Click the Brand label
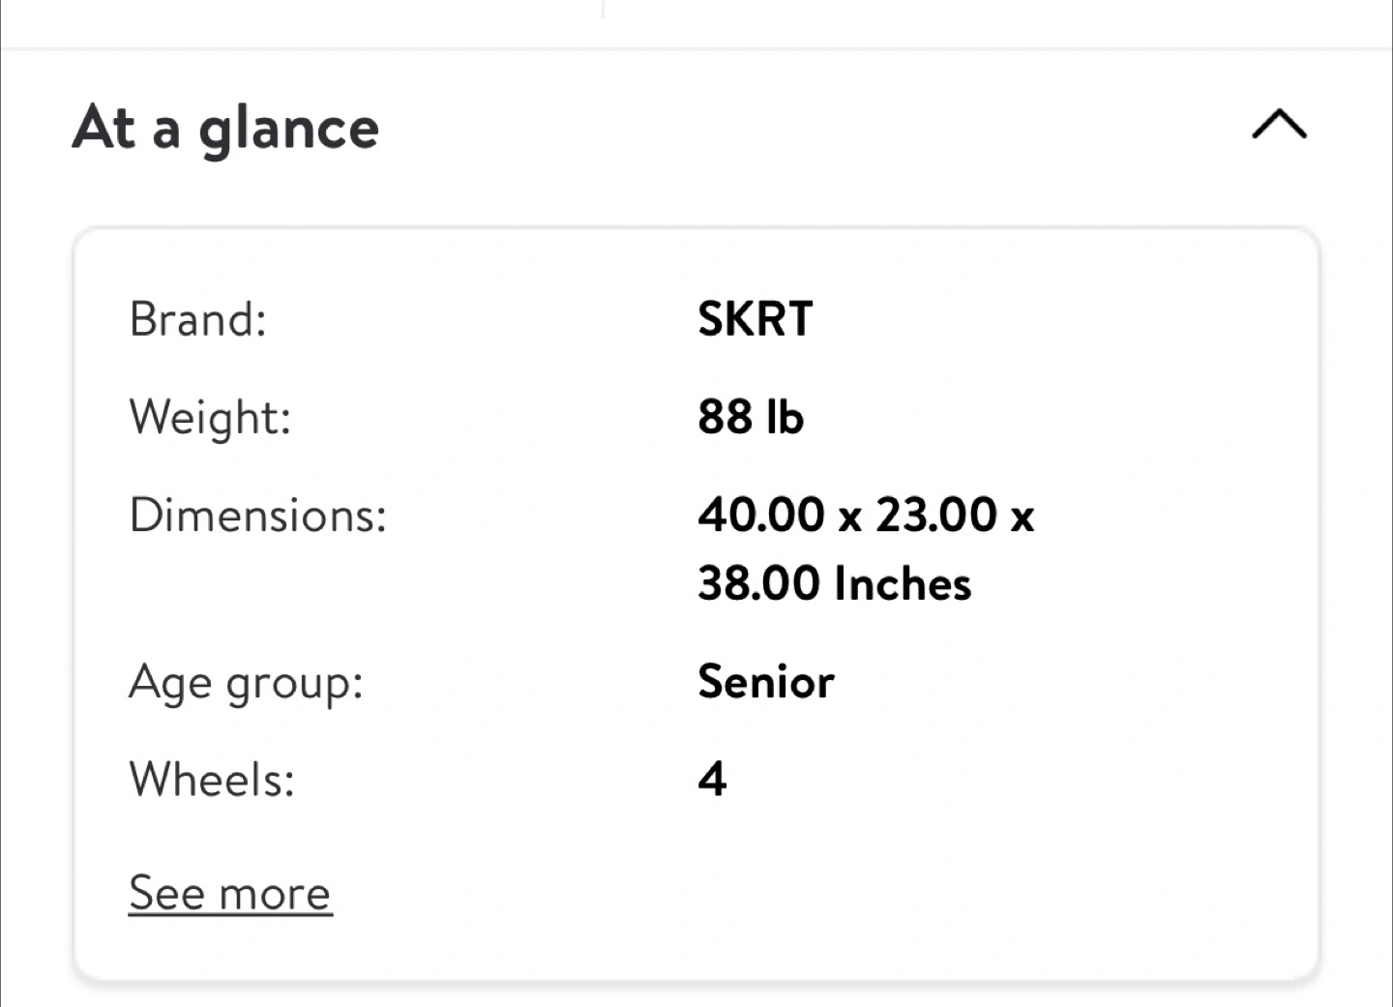Image resolution: width=1393 pixels, height=1007 pixels. pos(197,319)
